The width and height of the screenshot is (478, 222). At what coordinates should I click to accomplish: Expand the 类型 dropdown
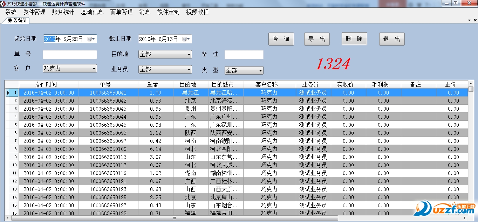tap(260, 70)
